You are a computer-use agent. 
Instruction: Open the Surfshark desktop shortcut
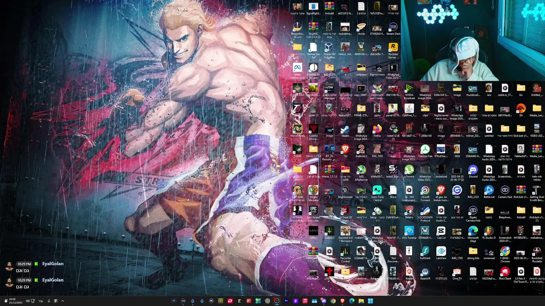425,253
